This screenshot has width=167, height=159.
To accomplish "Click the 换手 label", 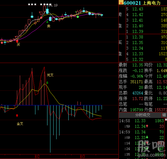I will (x=148, y=71).
